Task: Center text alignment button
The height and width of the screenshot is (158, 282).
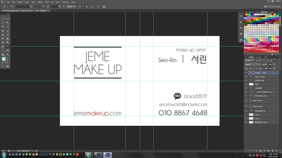Action: tap(83, 7)
